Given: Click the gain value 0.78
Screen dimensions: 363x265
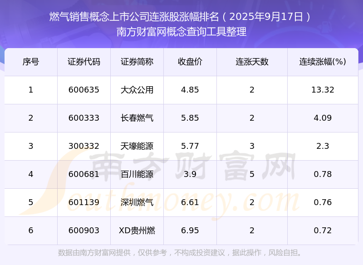Looking at the screenshot, I should (x=323, y=174).
